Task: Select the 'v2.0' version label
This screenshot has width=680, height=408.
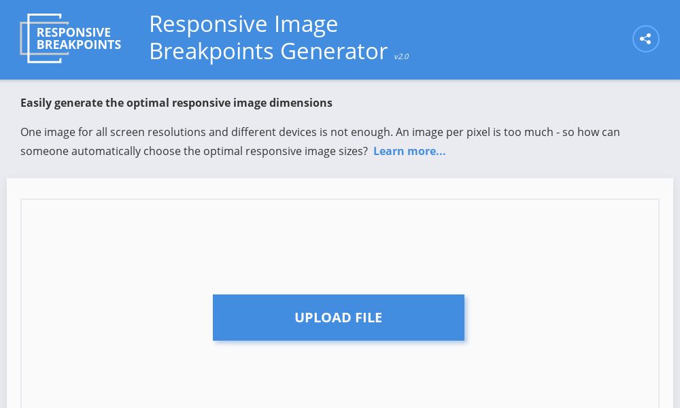Action: (x=401, y=56)
